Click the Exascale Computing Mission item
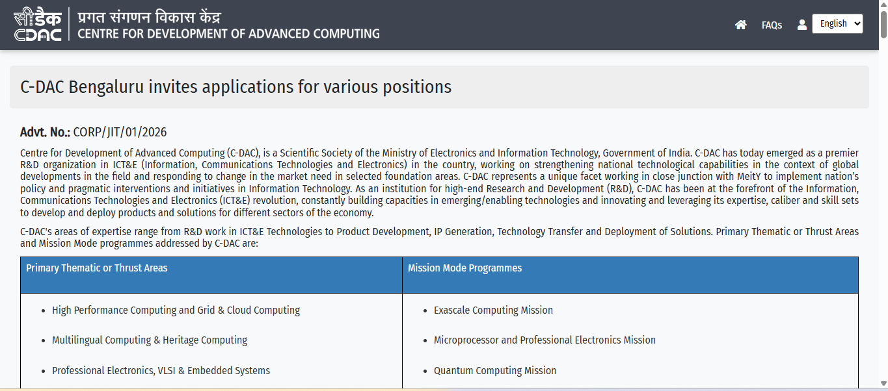This screenshot has height=391, width=888. [x=493, y=310]
